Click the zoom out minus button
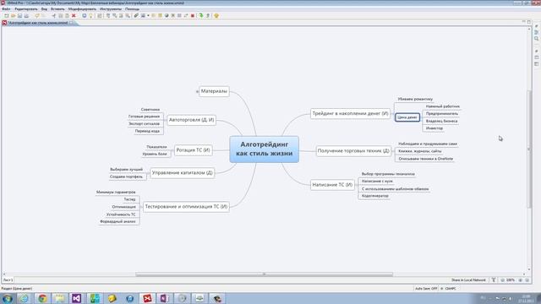Viewport: 541px width, 304px height. [x=503, y=280]
